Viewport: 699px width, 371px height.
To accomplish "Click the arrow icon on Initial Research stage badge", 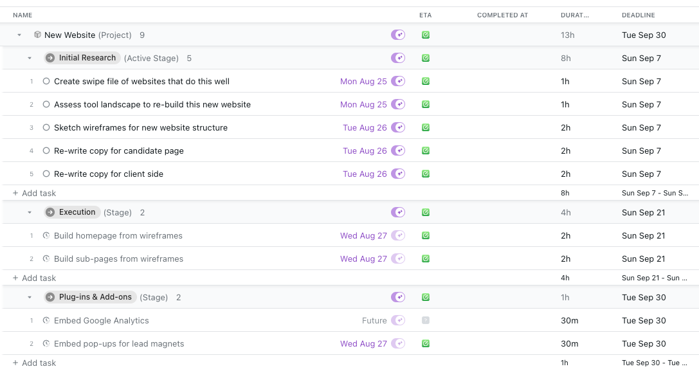I will pos(50,58).
